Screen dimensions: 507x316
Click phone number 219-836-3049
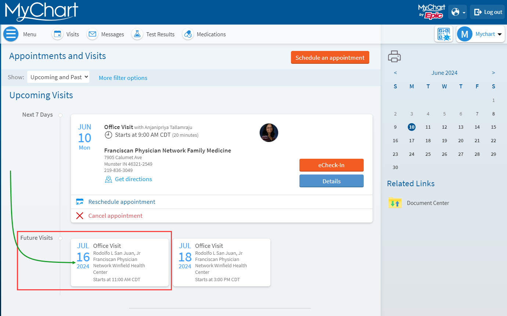(x=118, y=170)
